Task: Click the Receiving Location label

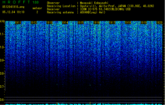Action: tap(61, 6)
